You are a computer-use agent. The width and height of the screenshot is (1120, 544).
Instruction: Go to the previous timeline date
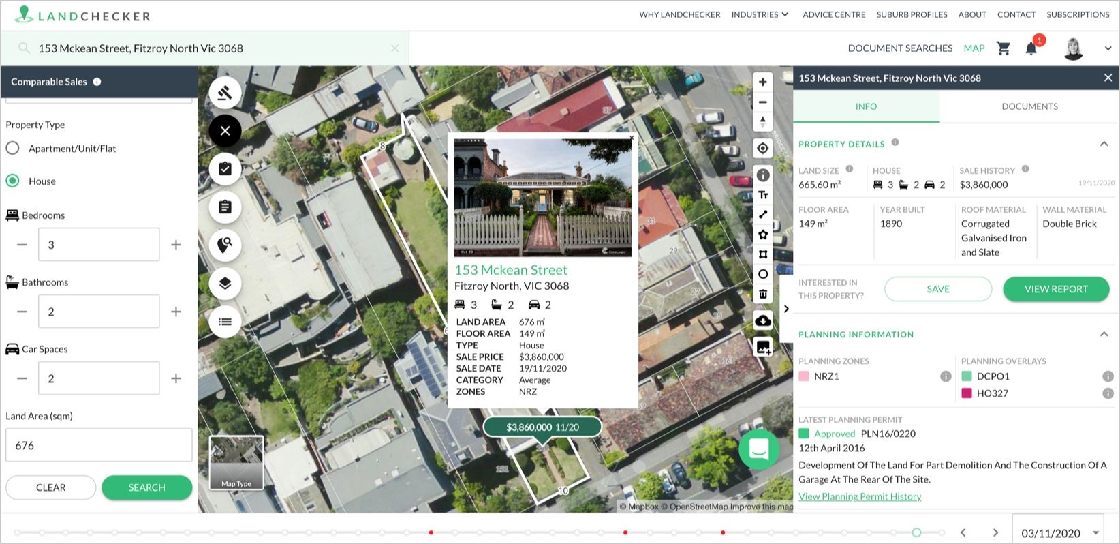click(963, 533)
